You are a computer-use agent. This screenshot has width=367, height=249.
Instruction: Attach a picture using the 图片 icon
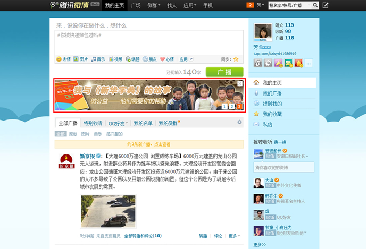pos(80,59)
